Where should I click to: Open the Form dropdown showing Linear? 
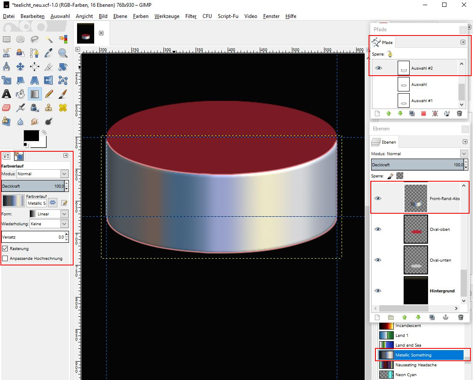48,214
